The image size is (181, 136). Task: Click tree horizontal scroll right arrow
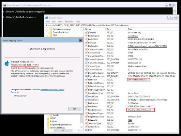79,131
